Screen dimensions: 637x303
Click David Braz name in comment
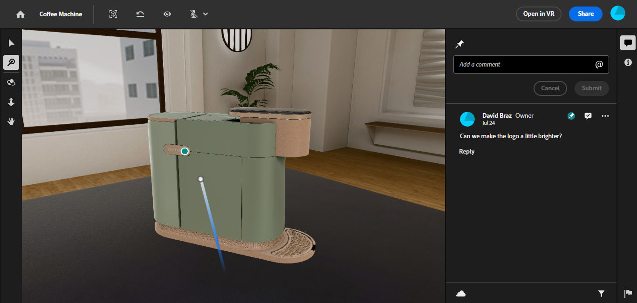(x=497, y=115)
